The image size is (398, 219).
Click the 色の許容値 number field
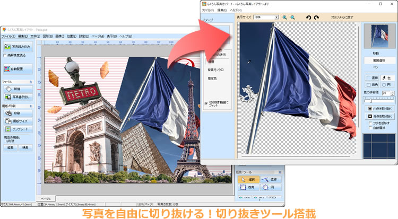pyautogui.click(x=386, y=93)
